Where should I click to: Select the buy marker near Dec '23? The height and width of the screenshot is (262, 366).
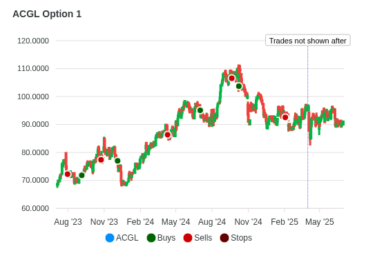pyautogui.click(x=117, y=161)
